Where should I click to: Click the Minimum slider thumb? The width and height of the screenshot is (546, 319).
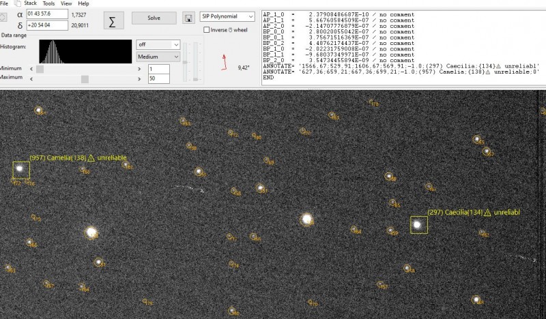click(x=40, y=69)
